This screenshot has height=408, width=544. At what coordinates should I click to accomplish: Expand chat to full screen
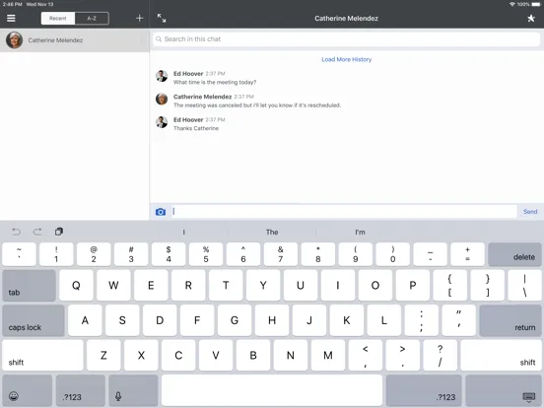(162, 18)
